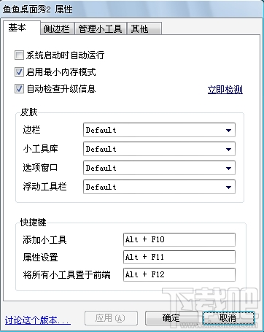The height and width of the screenshot is (332, 264).
Task: Click the 确定 button
Action: click(x=171, y=318)
